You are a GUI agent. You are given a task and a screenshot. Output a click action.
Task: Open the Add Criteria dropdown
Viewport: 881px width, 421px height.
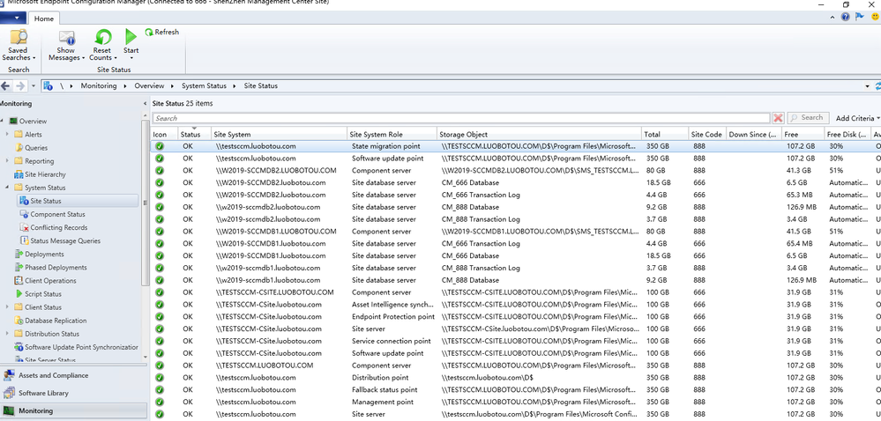[x=857, y=118]
